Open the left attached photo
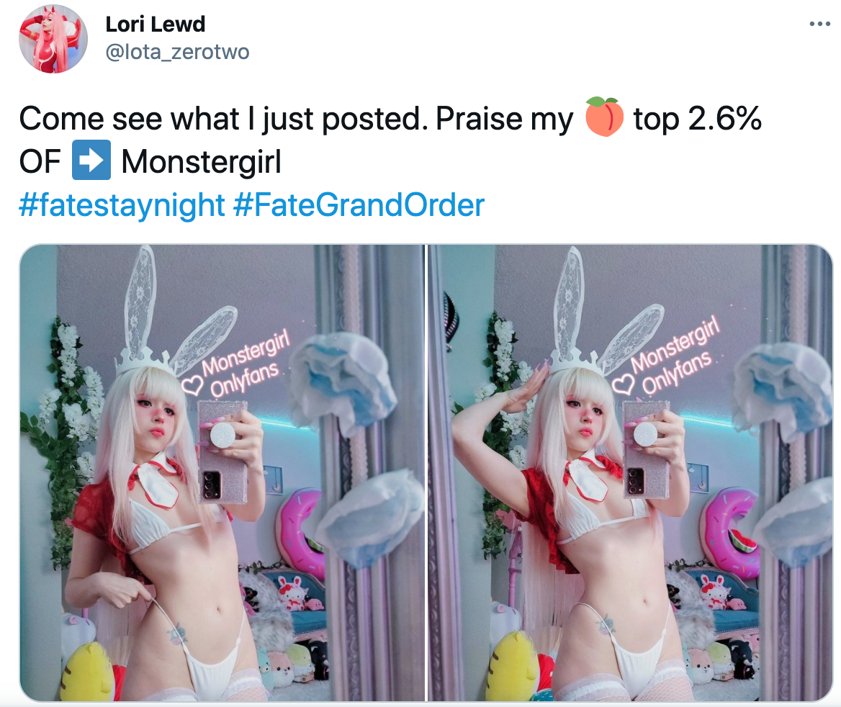This screenshot has width=841, height=707. (x=222, y=472)
